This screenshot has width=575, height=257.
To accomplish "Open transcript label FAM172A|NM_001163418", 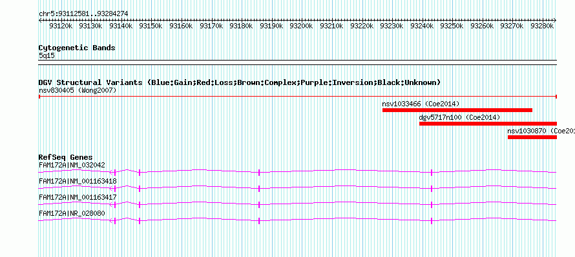I will (x=78, y=182).
